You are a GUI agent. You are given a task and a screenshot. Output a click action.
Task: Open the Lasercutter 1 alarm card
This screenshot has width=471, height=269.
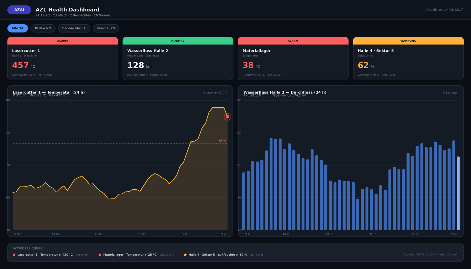63,59
